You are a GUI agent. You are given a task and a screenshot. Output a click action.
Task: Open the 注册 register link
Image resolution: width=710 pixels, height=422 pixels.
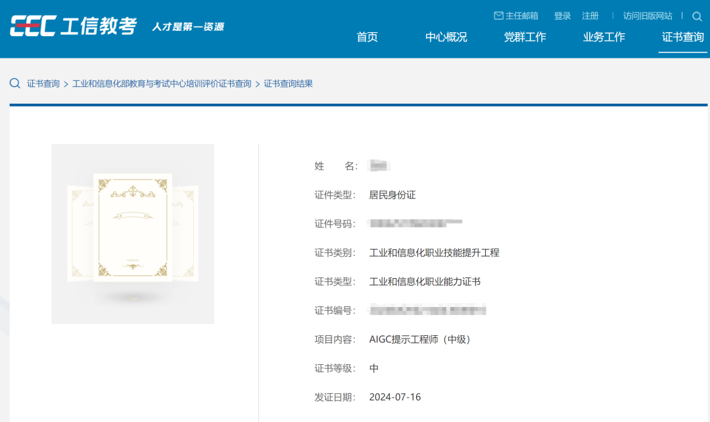click(x=590, y=16)
